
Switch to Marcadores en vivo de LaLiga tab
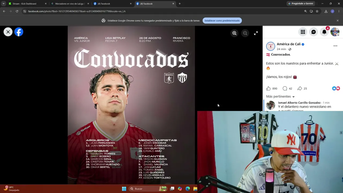pyautogui.click(x=69, y=4)
